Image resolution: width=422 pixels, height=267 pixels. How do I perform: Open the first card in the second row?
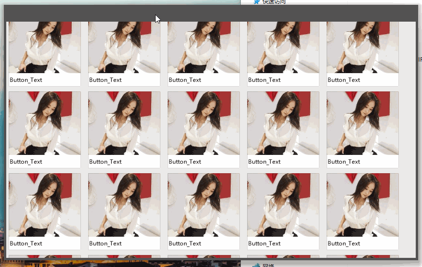[x=45, y=129]
